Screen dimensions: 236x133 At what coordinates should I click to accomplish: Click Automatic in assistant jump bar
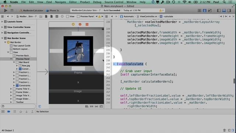tap(127, 16)
